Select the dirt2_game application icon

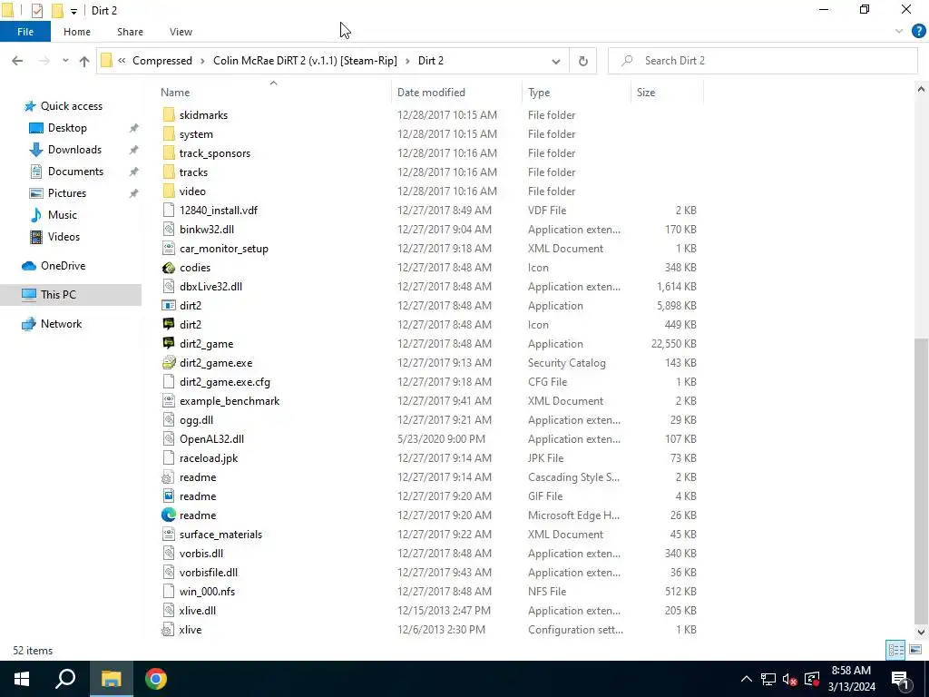[169, 344]
